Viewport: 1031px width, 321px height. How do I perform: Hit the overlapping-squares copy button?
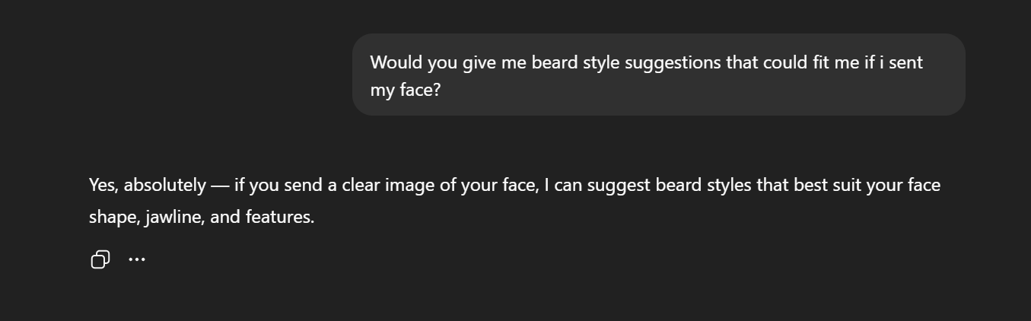[100, 259]
